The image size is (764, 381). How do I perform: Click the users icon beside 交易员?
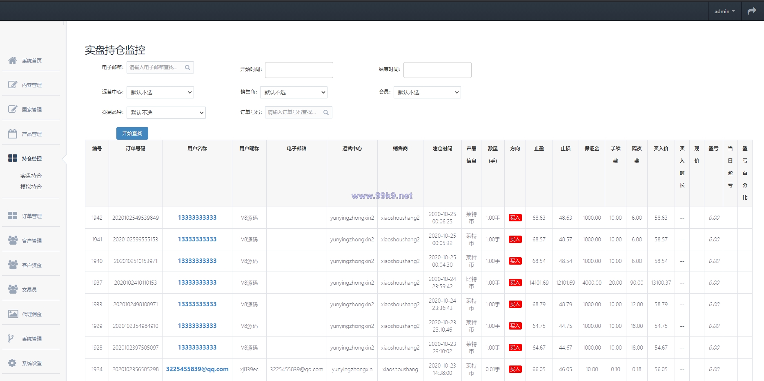[13, 289]
